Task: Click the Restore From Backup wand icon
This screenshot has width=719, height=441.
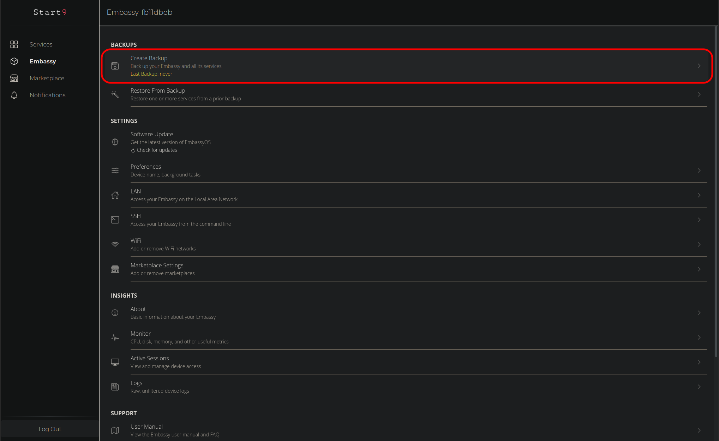Action: (x=115, y=94)
